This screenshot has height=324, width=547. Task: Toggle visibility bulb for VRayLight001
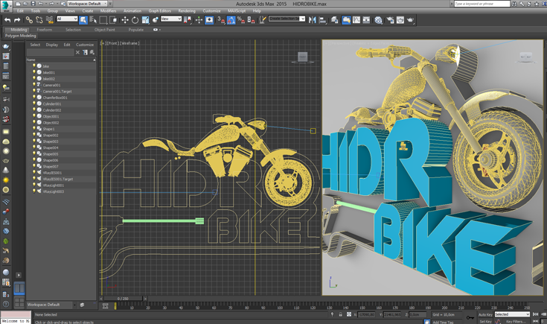point(34,185)
